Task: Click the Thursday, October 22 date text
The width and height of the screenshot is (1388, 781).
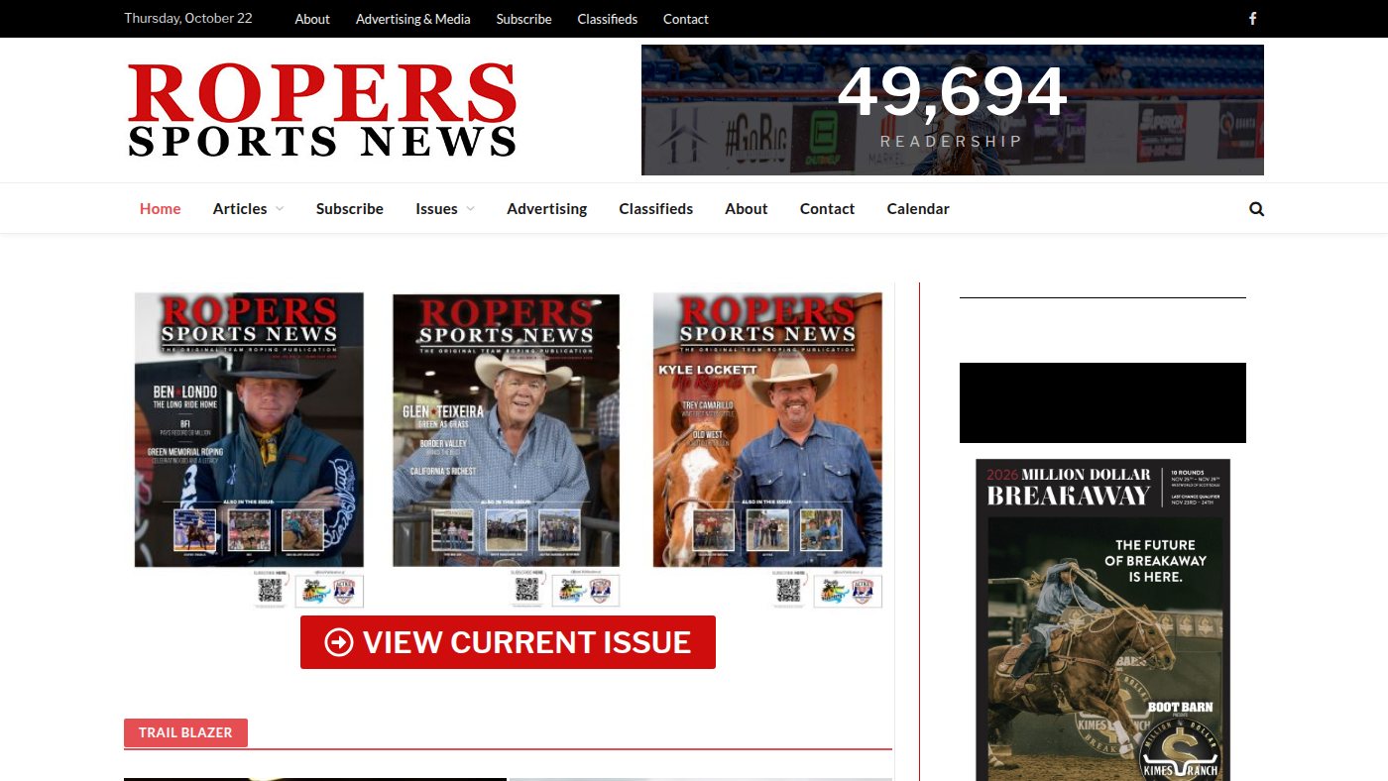Action: [188, 18]
